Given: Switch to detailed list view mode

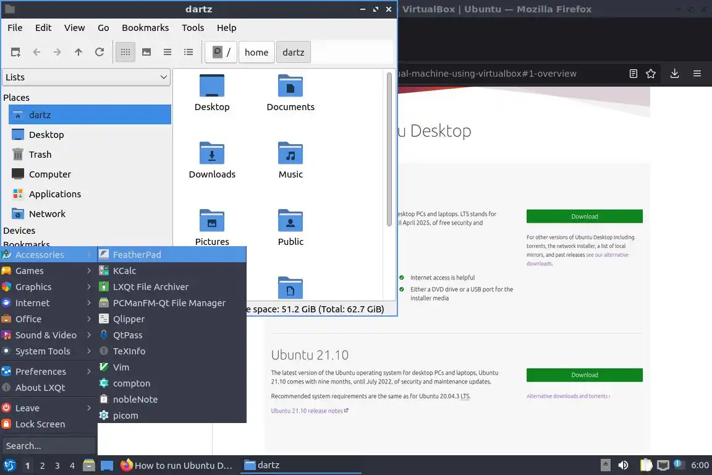Looking at the screenshot, I should [189, 53].
